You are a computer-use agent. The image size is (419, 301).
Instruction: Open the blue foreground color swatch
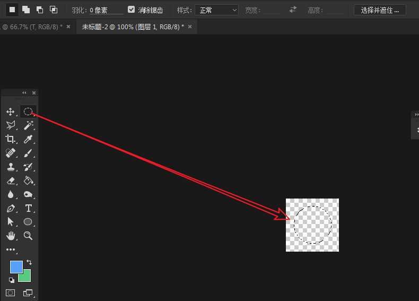(x=16, y=266)
